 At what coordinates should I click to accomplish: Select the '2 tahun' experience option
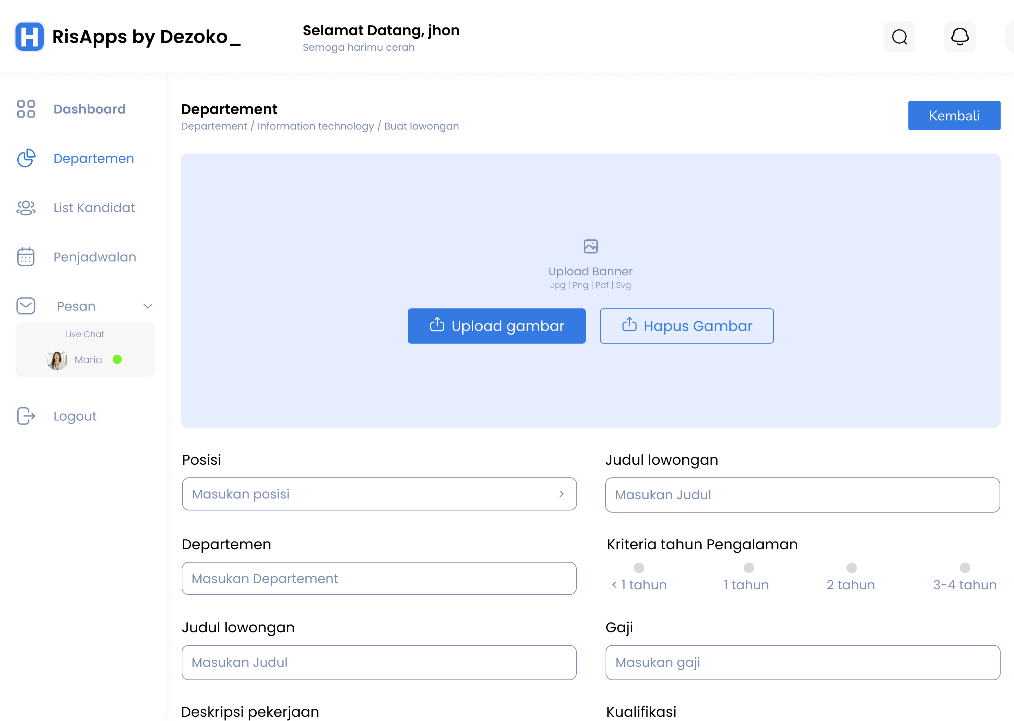[x=851, y=568]
